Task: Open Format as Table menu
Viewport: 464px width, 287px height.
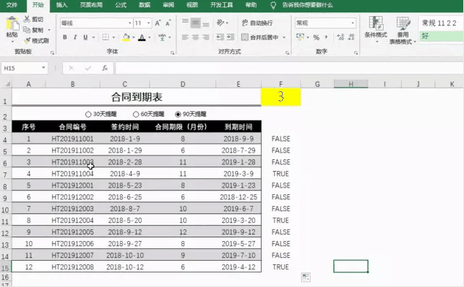Action: 403,31
